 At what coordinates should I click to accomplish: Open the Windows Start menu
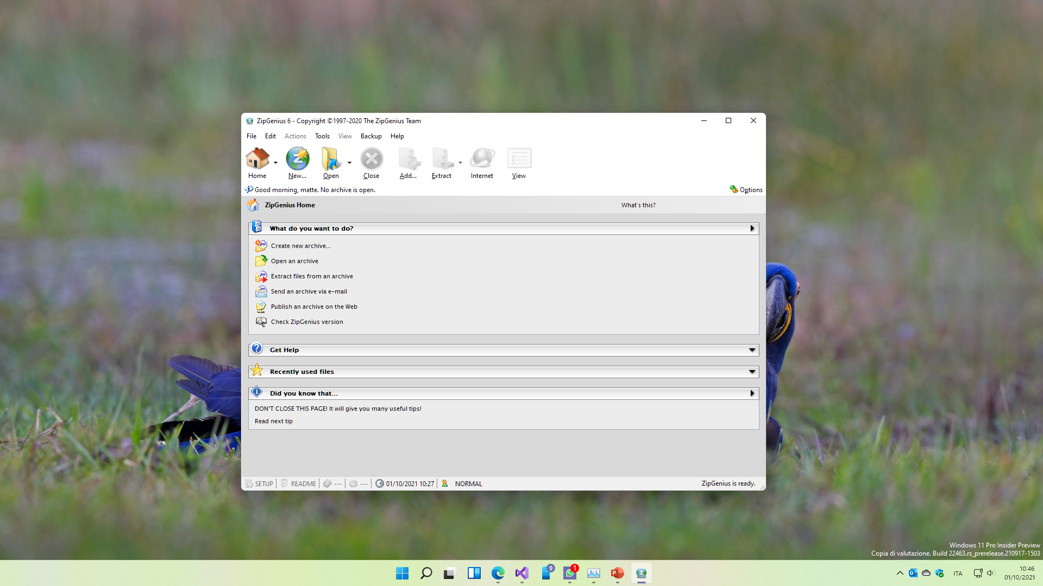point(403,573)
